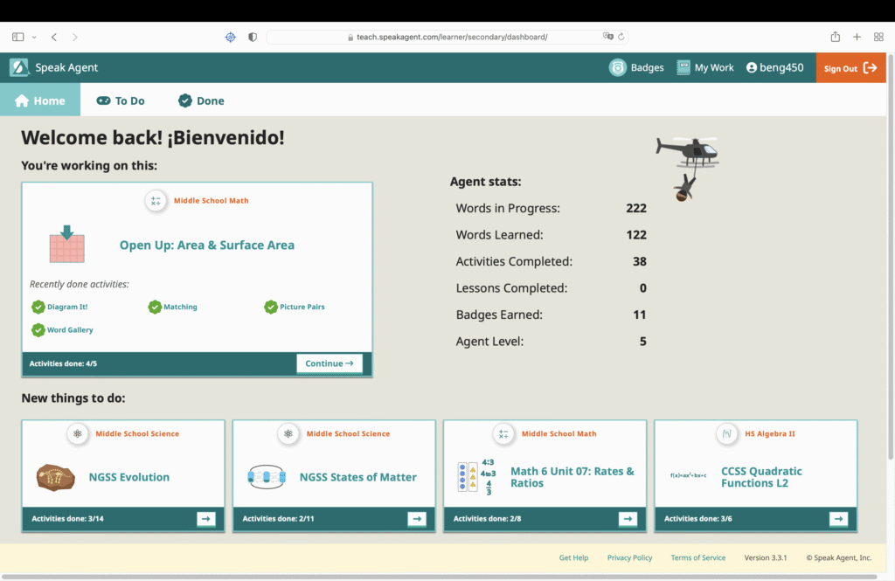The height and width of the screenshot is (581, 895).
Task: Click CCSS Quadratic Functions L2 title
Action: [x=761, y=477]
